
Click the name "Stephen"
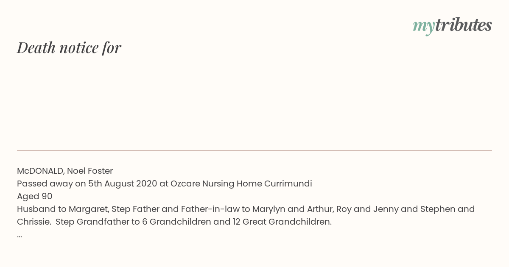tap(439, 209)
